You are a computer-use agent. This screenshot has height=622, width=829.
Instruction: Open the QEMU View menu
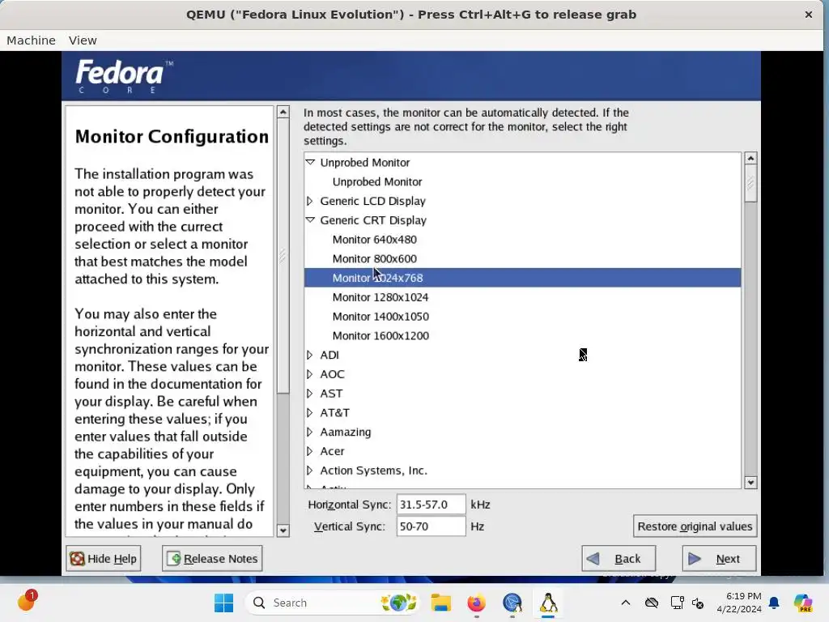83,40
